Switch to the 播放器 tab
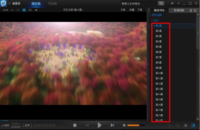 pyautogui.click(x=36, y=4)
